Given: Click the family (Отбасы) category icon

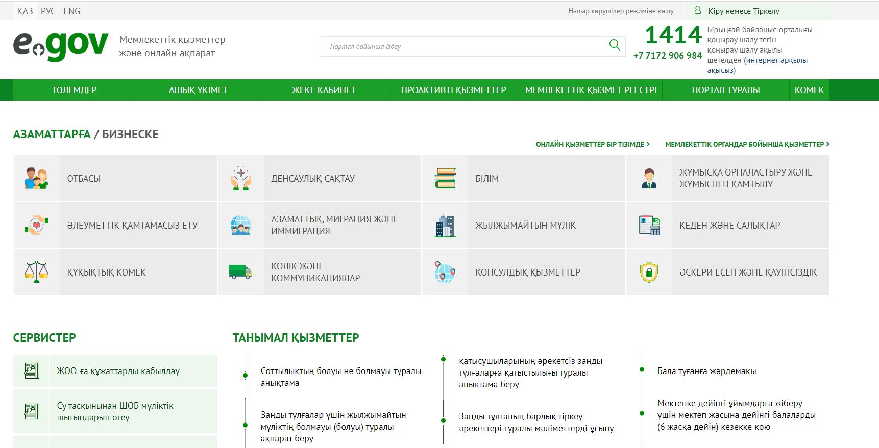Looking at the screenshot, I should coord(36,179).
